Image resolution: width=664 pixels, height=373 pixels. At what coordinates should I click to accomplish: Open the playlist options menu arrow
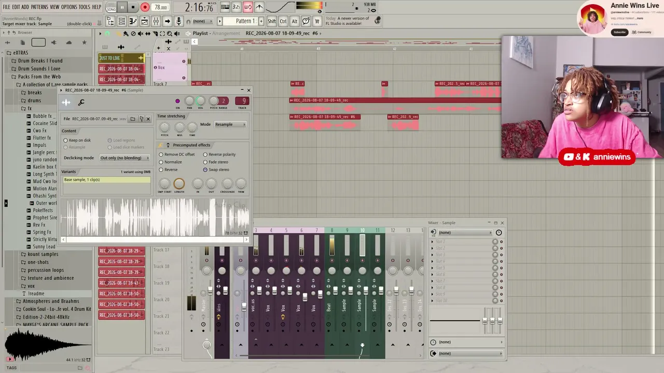(x=101, y=34)
